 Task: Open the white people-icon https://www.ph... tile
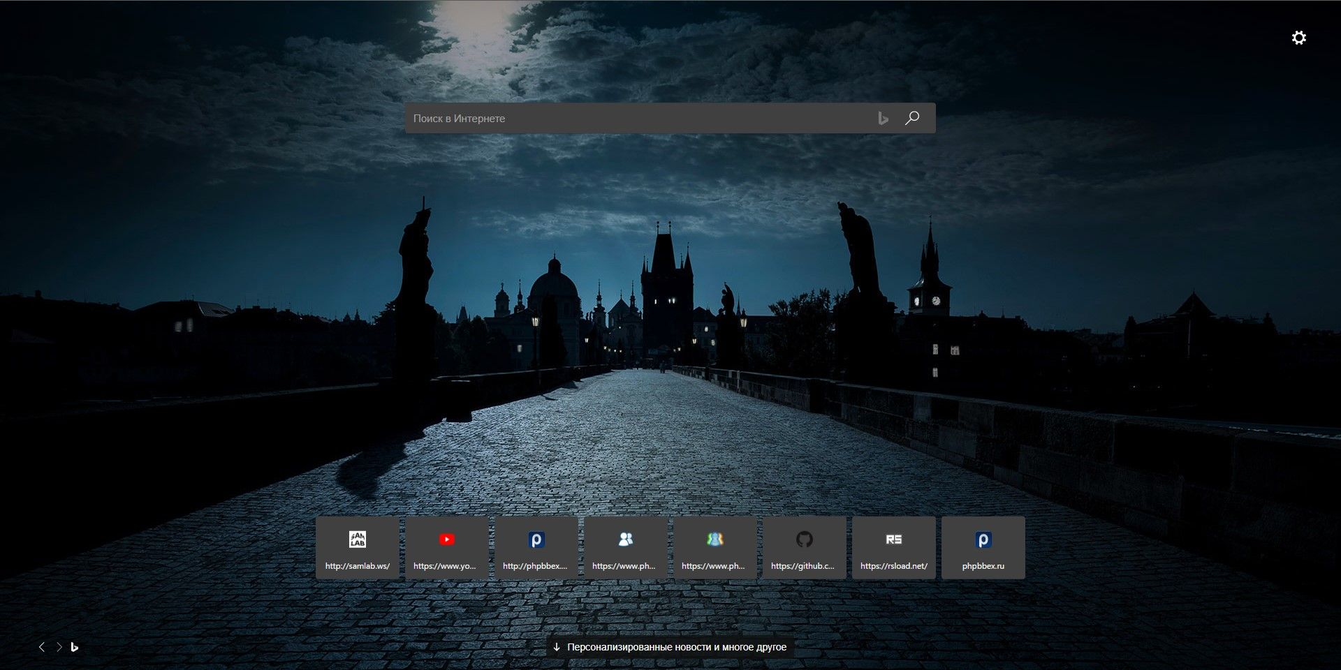coord(626,548)
